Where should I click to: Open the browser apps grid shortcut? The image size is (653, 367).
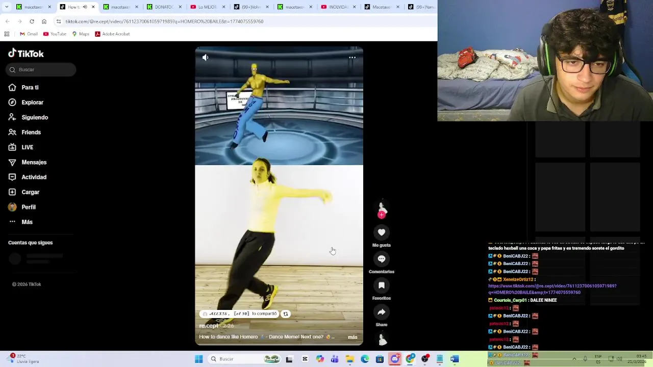(7, 34)
